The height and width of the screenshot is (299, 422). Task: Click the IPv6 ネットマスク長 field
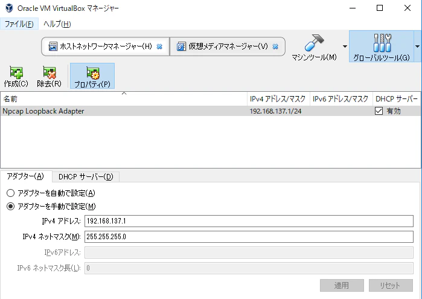pyautogui.click(x=249, y=268)
